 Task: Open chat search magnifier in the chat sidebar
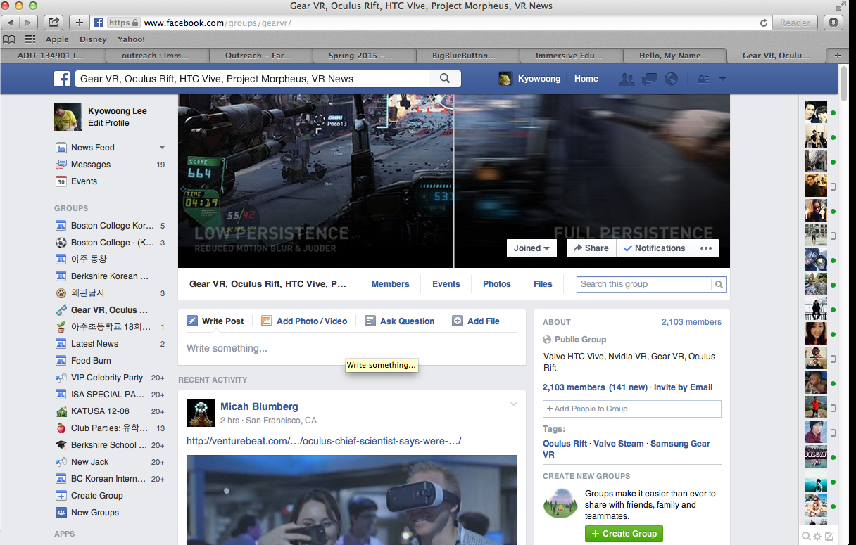coord(806,537)
